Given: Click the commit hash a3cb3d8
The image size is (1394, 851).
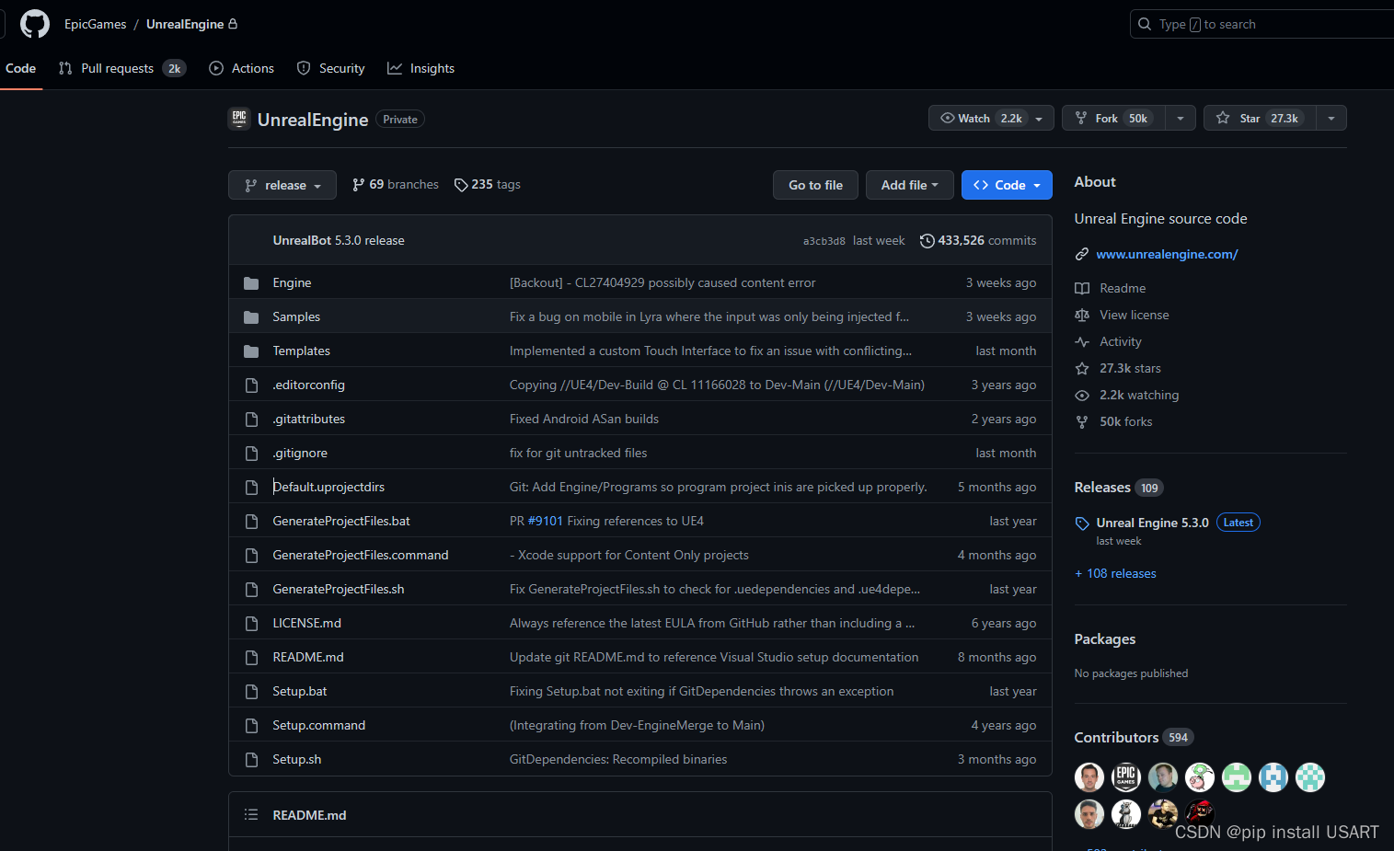Looking at the screenshot, I should tap(824, 241).
